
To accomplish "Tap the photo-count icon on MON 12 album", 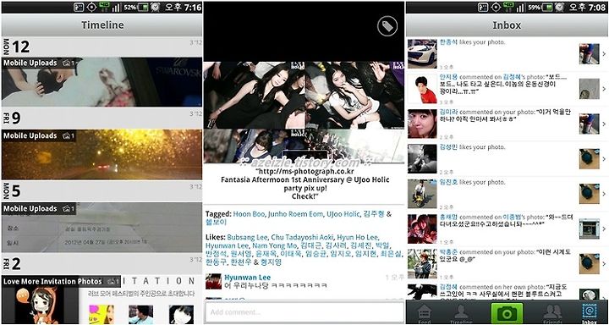I will coord(67,63).
